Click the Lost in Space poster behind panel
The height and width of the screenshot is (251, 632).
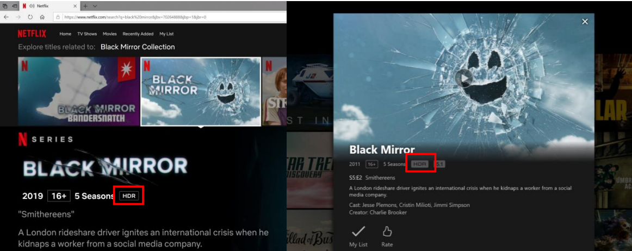click(310, 91)
